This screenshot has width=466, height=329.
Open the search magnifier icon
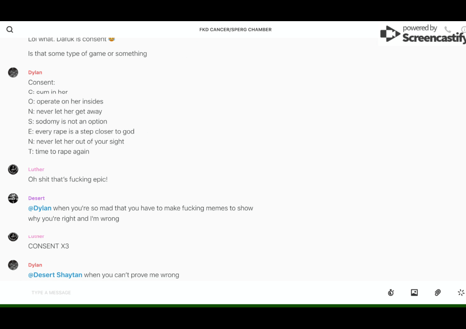pyautogui.click(x=10, y=30)
